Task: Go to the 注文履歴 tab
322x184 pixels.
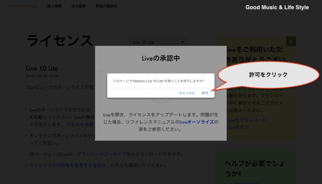Action: 78,6
